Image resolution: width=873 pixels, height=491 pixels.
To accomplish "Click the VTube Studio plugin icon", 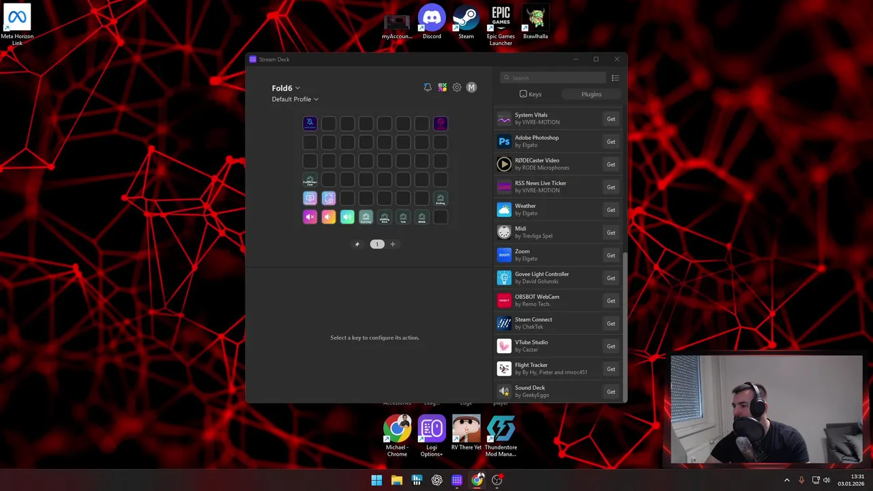I will tap(504, 346).
